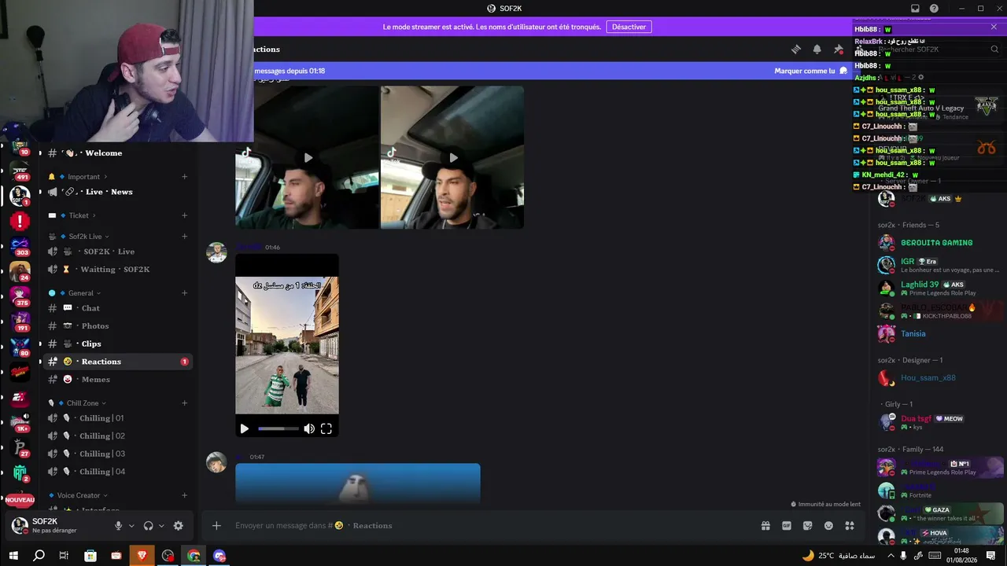Open the GIF picker
Image resolution: width=1007 pixels, height=566 pixels.
point(787,526)
